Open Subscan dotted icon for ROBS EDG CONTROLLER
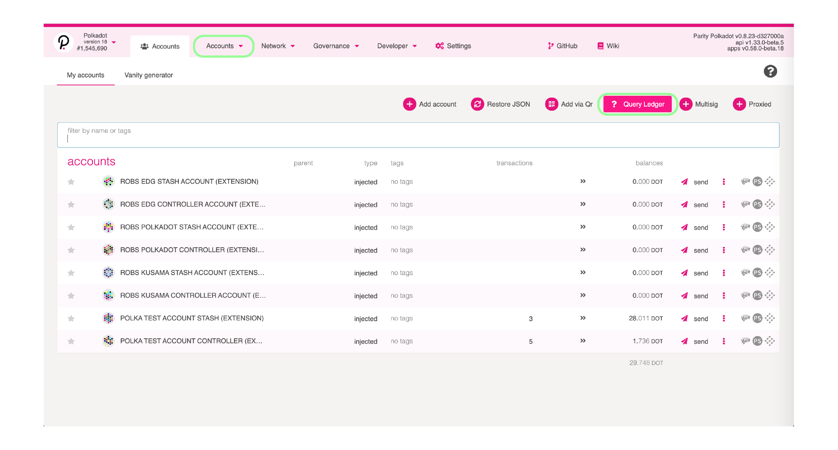This screenshot has width=838, height=450. coord(769,204)
